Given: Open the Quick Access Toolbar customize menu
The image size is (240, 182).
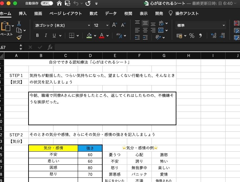Looking at the screenshot, I should (x=96, y=4).
